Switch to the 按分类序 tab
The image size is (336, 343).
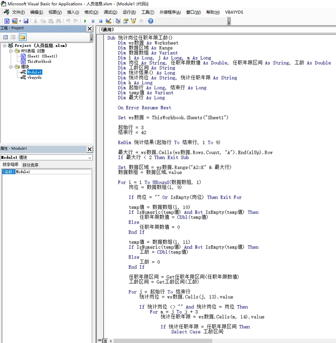click(31, 165)
